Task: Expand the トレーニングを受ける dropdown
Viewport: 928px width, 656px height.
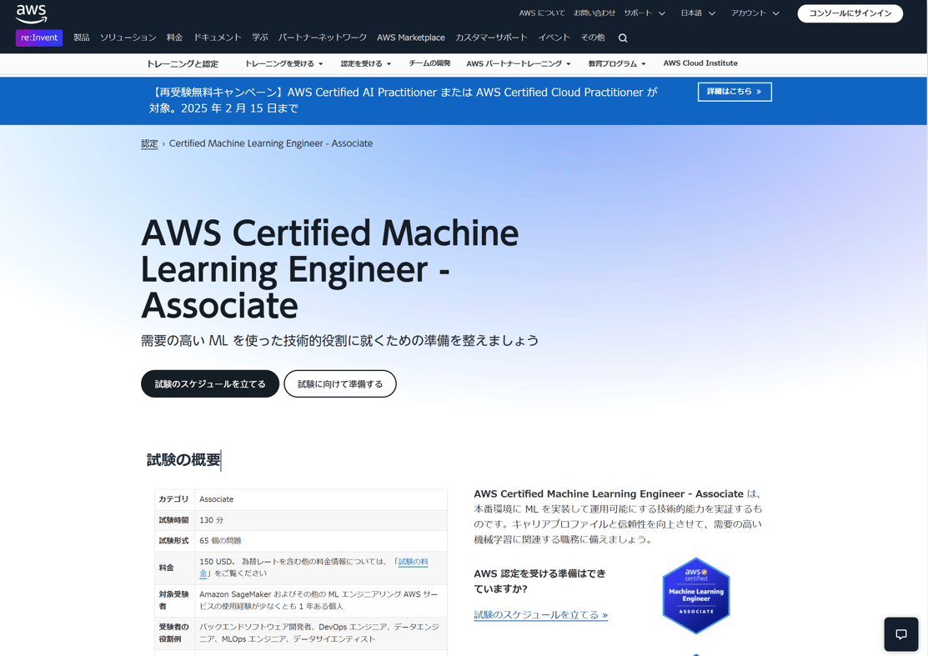Action: pyautogui.click(x=280, y=63)
